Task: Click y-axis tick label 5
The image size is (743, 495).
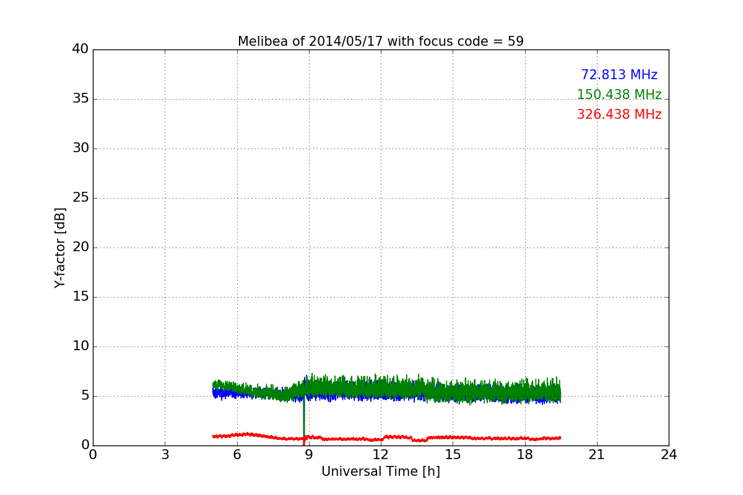Action: click(85, 396)
